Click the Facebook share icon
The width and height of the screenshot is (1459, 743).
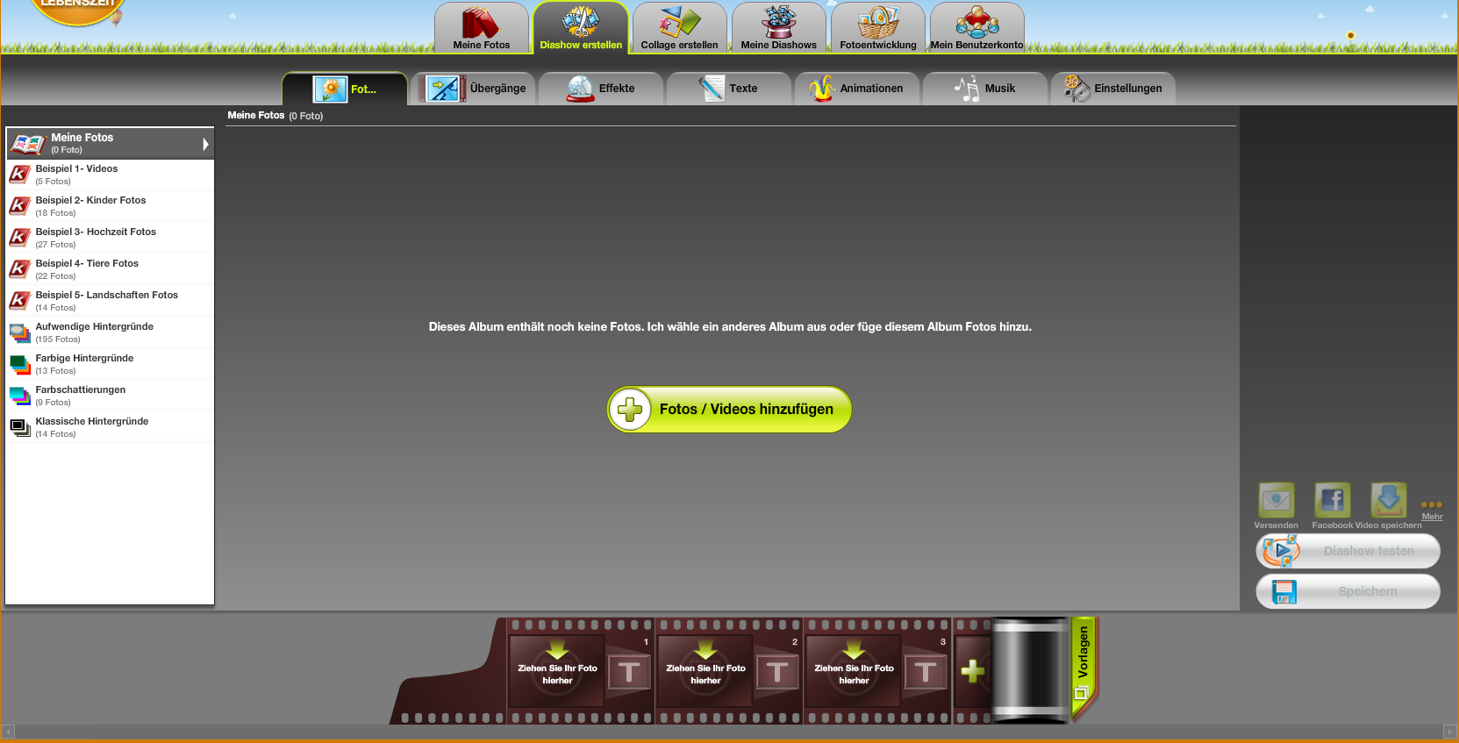pyautogui.click(x=1333, y=501)
